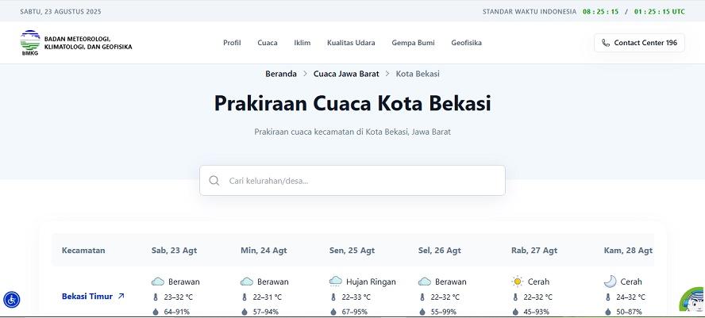Open the Bekasi Timur forecast link

point(87,297)
